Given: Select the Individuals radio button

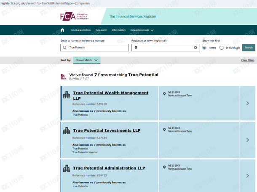Looking at the screenshot, I should point(222,48).
